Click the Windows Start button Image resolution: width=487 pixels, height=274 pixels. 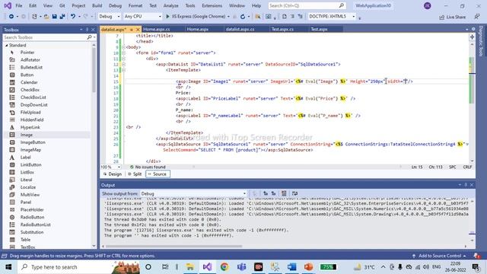(8, 267)
